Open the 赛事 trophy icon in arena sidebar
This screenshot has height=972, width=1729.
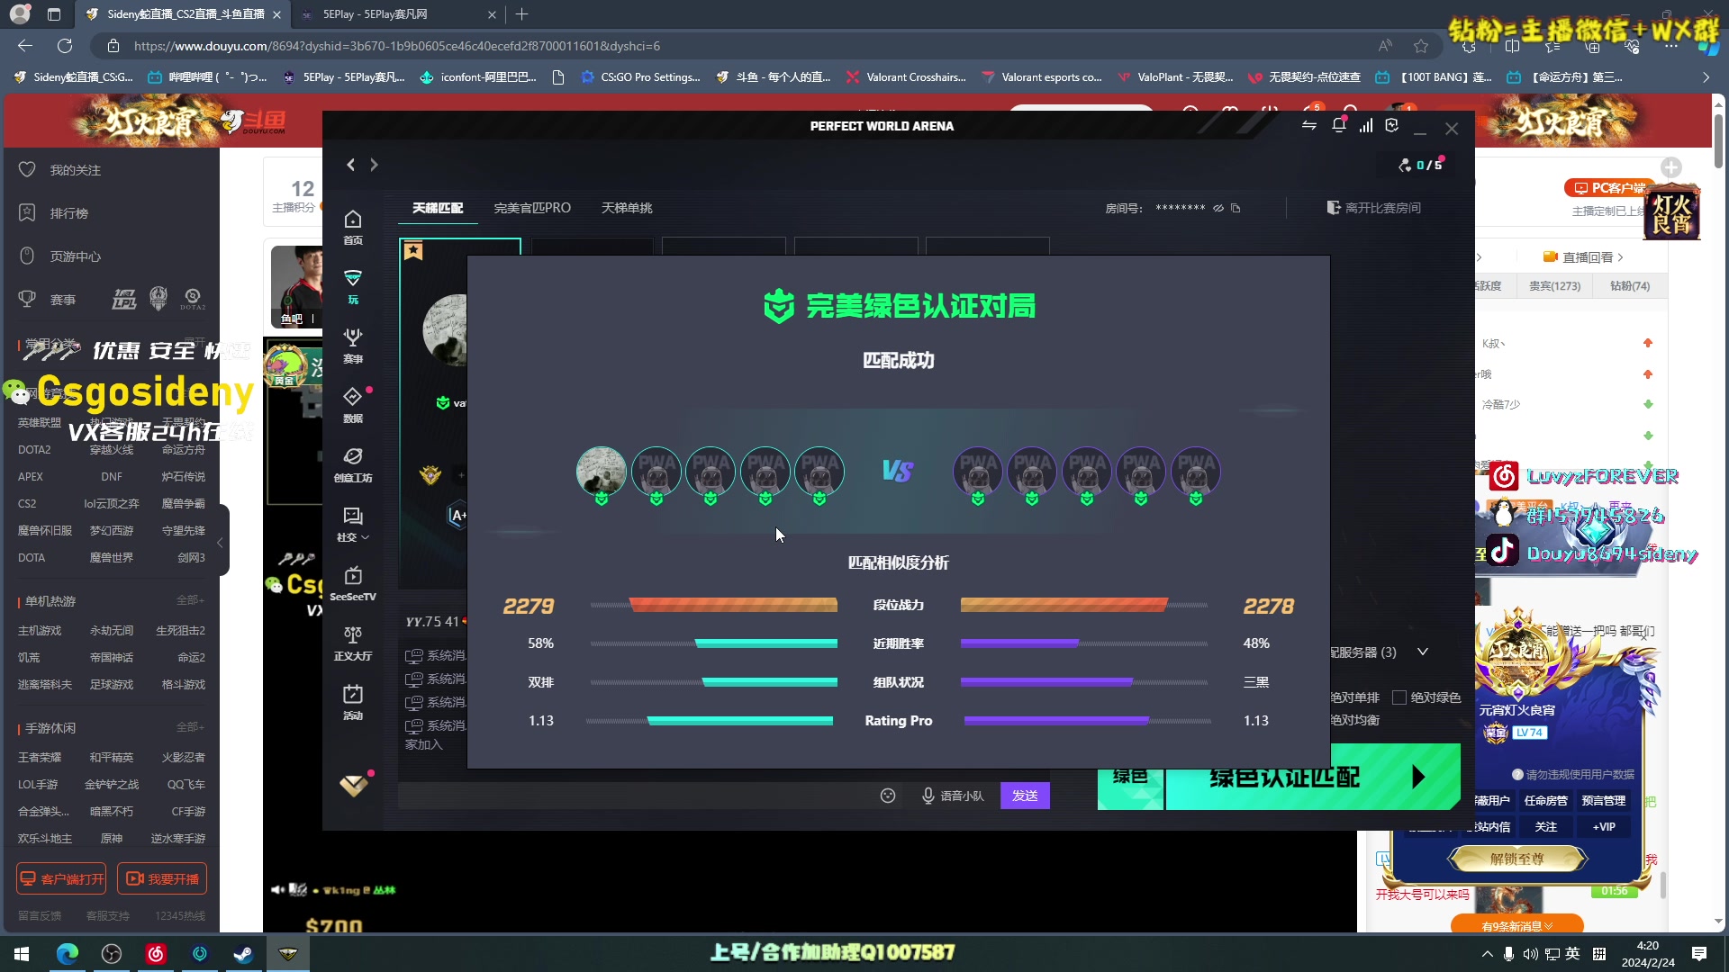353,346
